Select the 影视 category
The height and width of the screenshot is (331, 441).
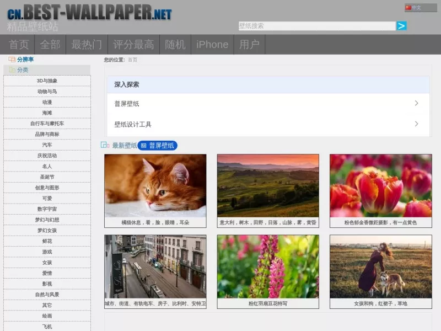point(47,284)
